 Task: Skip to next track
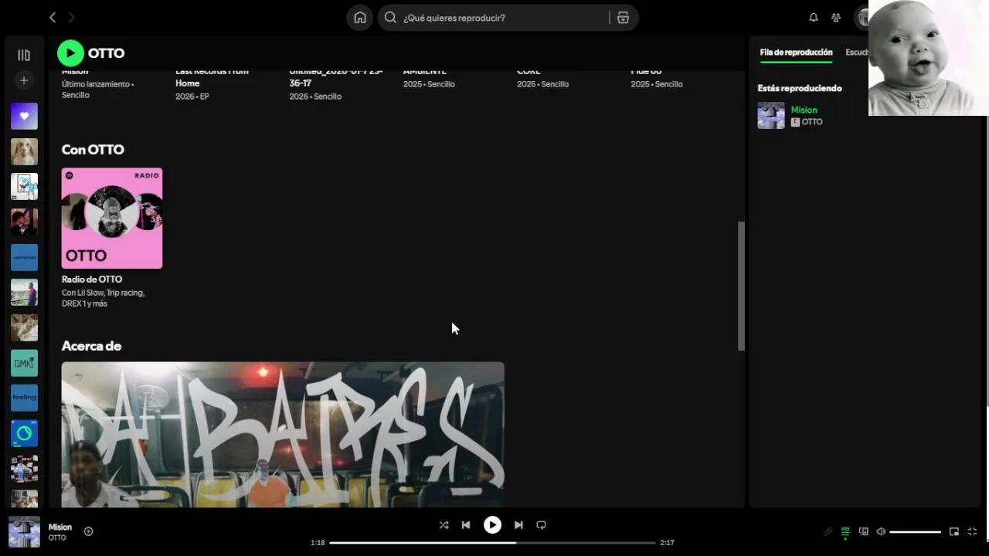pos(518,525)
